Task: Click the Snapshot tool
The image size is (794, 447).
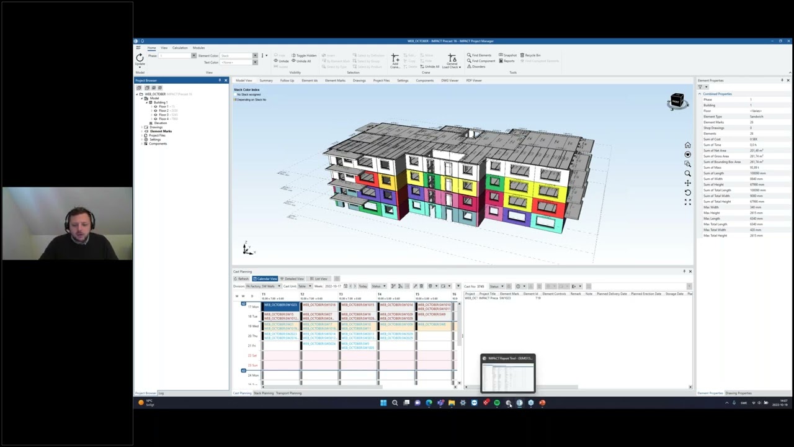Action: coord(507,55)
